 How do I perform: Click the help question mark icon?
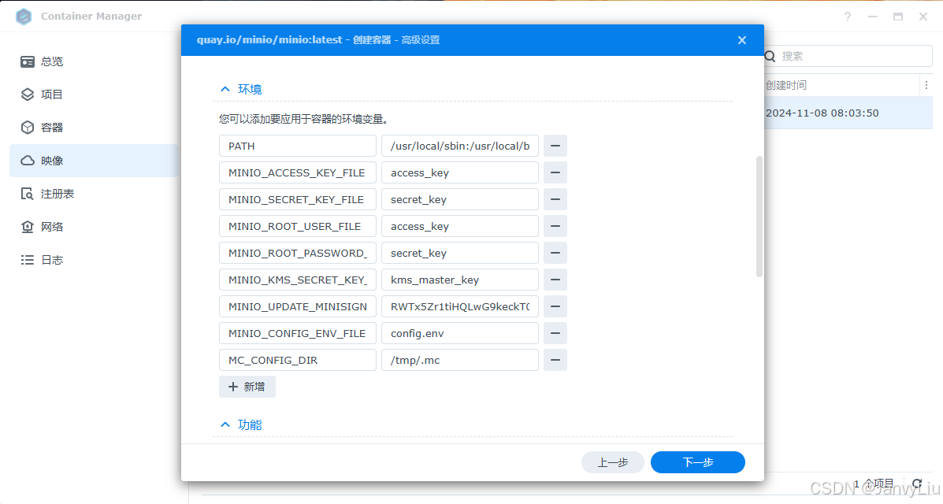(847, 16)
